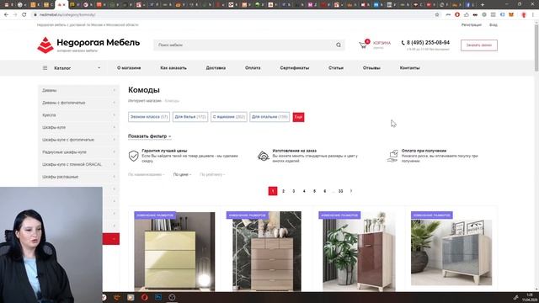Click the Корзина cart link text
Image resolution: width=539 pixels, height=303 pixels.
(382, 43)
